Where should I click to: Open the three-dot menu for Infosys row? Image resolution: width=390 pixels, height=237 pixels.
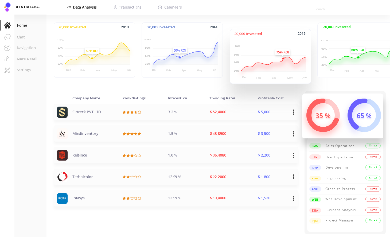tap(293, 198)
